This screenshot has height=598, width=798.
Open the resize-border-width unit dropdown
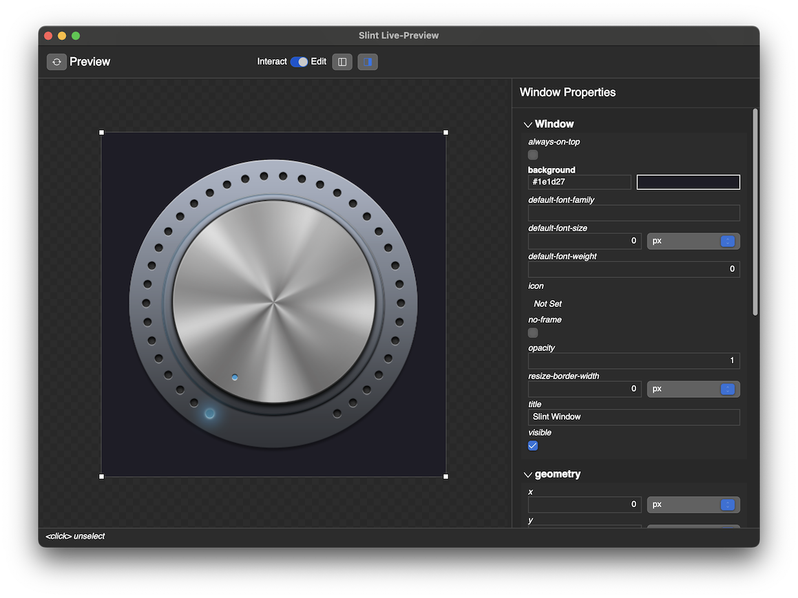(x=693, y=389)
